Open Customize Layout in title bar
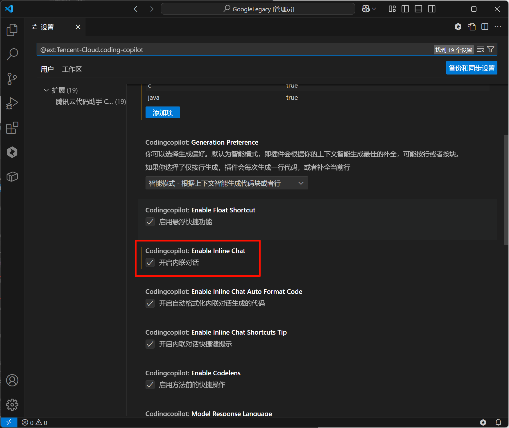This screenshot has height=428, width=509. (x=392, y=9)
